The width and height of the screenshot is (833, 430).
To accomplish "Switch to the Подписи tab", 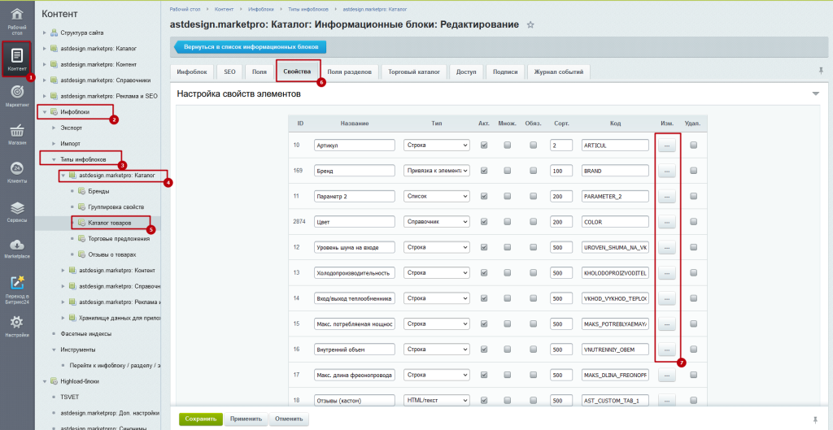I will [504, 72].
